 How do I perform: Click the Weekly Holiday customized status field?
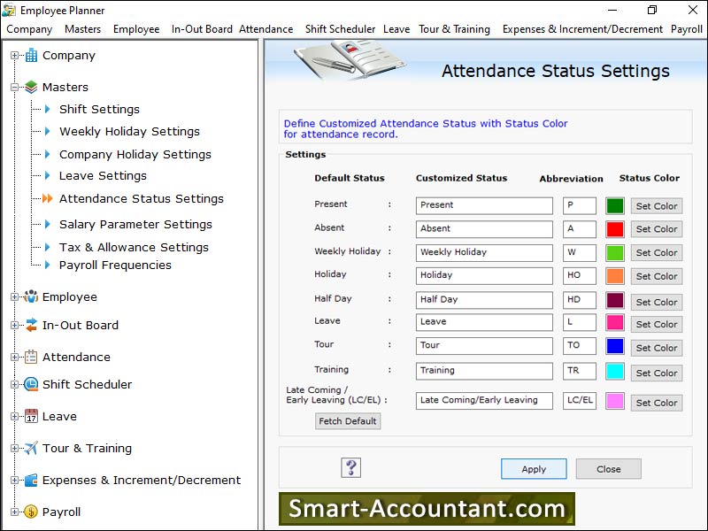point(484,252)
